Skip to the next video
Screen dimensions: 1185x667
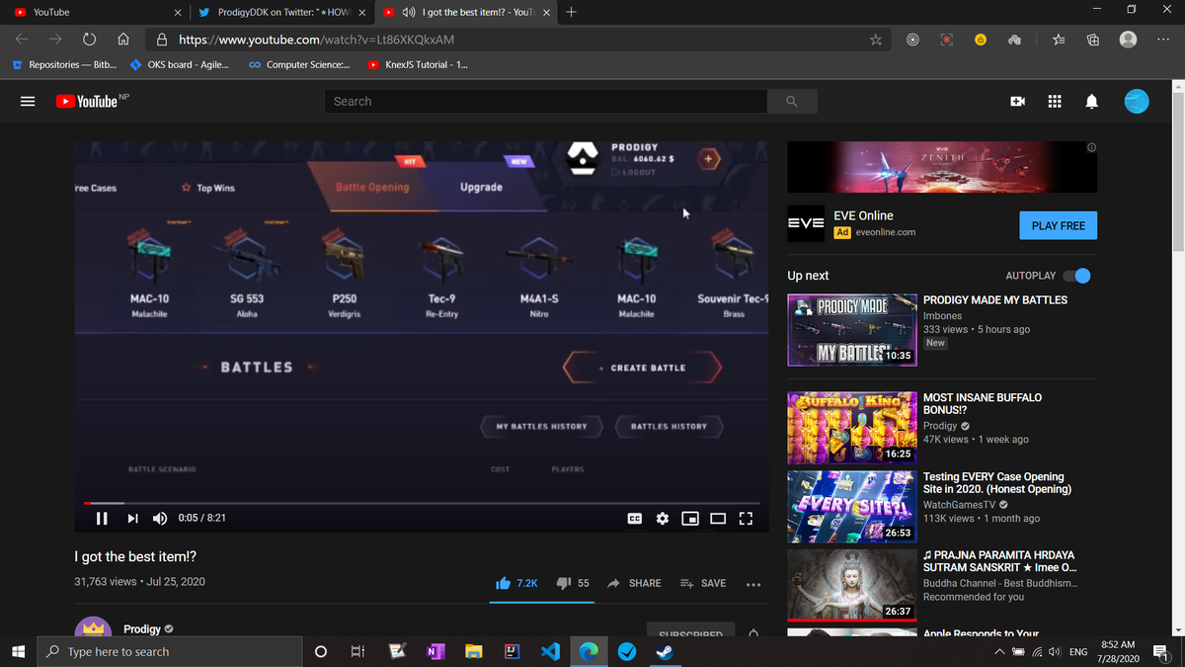(132, 518)
